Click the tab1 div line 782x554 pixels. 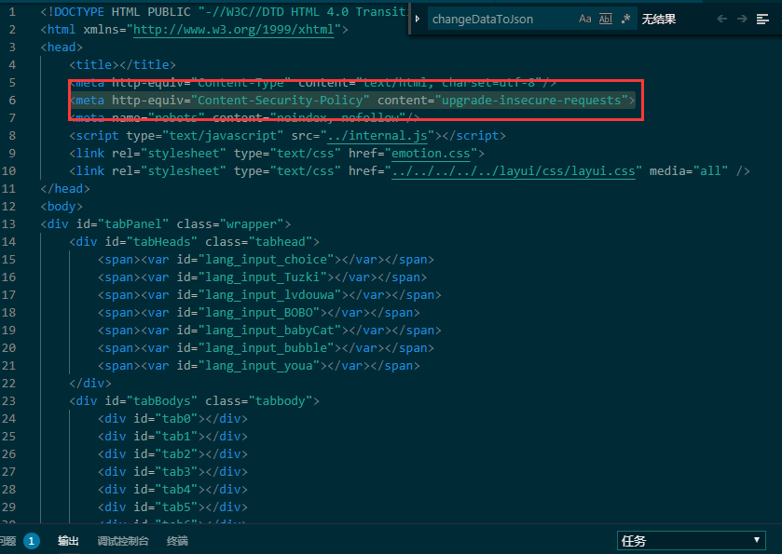click(x=172, y=437)
